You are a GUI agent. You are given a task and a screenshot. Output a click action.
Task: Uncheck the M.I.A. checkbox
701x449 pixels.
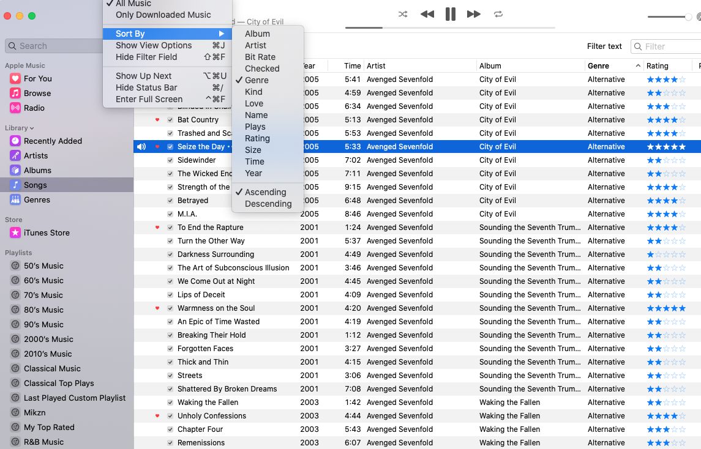tap(170, 214)
